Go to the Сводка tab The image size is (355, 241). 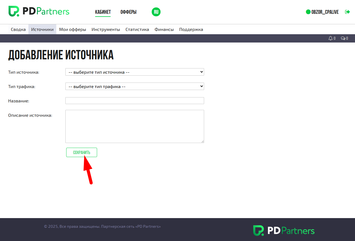[x=18, y=29]
